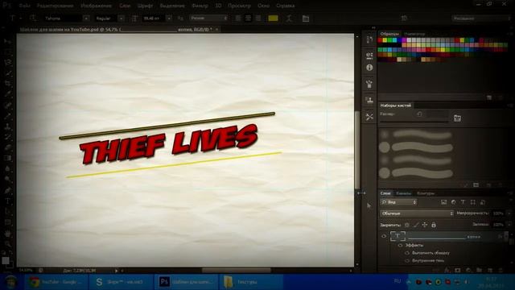515x290 pixels.
Task: Toggle the Brush panel icon beside size slider
Action: coord(457,118)
